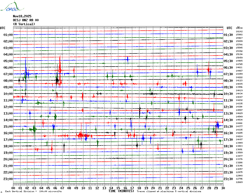Select the Nov18,2025 date label
The height and width of the screenshot is (195, 244).
click(22, 16)
